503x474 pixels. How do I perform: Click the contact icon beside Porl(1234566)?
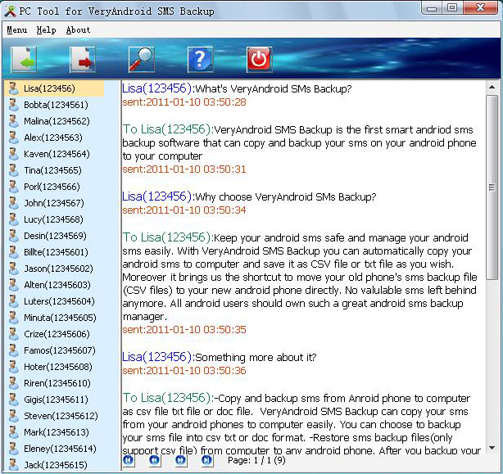13,186
